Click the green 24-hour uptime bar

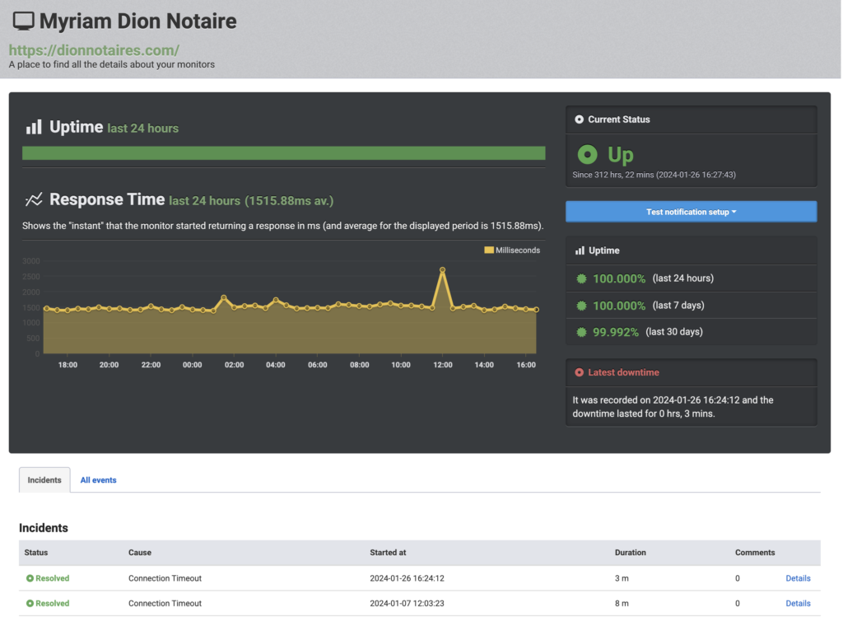[x=283, y=153]
